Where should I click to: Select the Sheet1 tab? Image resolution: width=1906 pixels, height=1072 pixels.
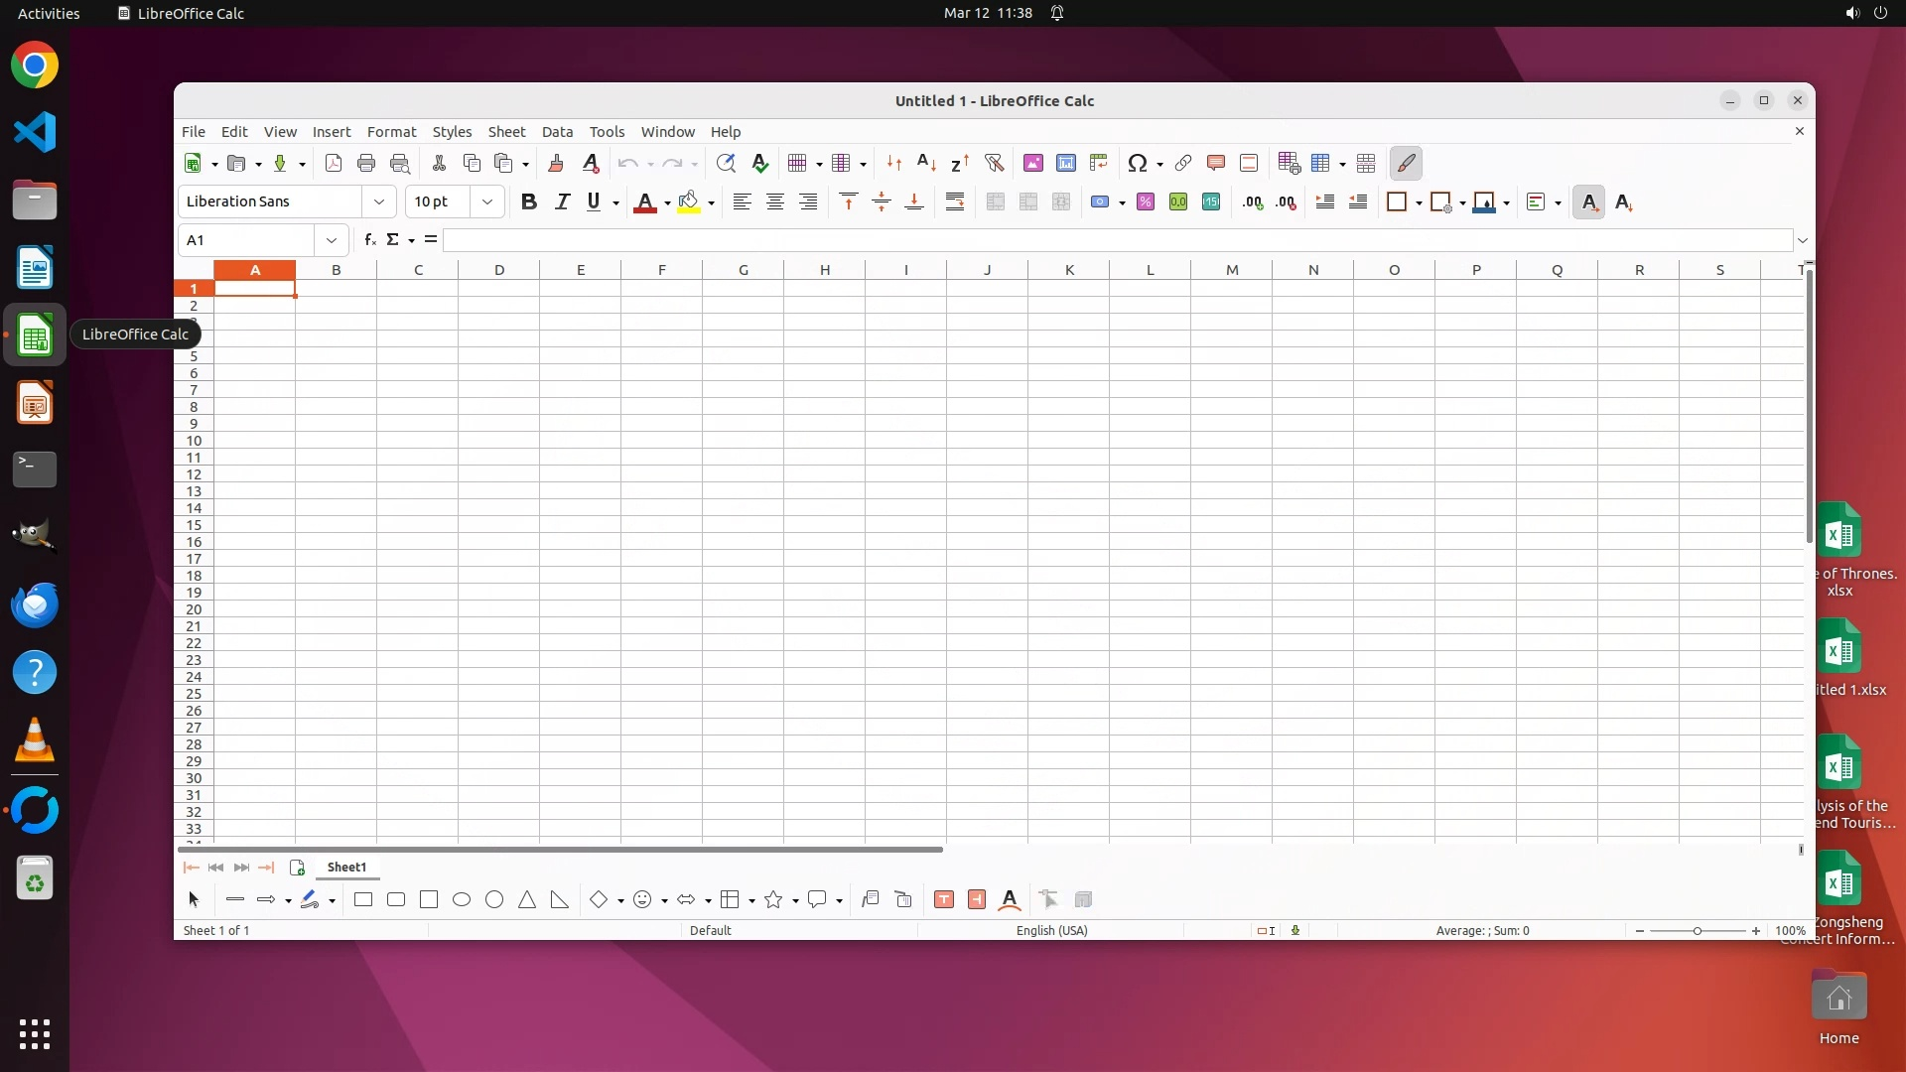346,868
